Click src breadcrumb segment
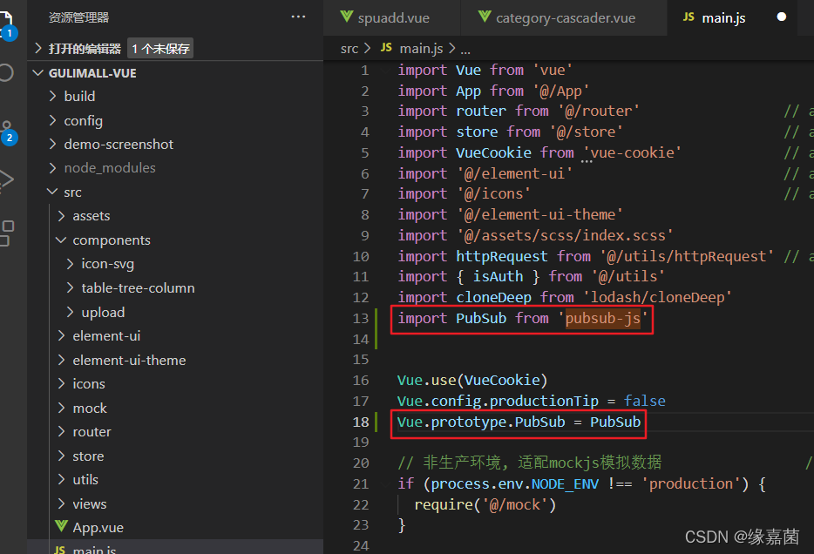 pos(349,49)
